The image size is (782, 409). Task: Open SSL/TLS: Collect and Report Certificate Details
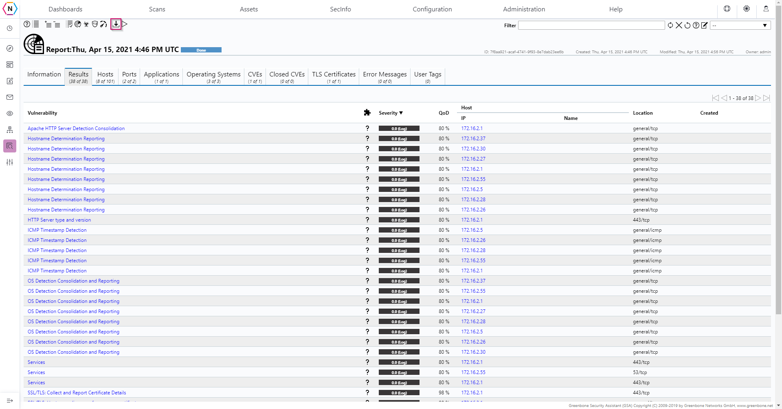click(x=77, y=393)
